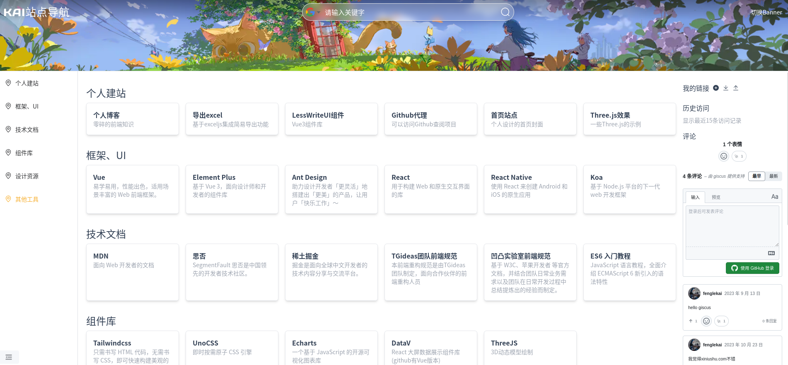
Task: Click the smiley add-reaction button under 1 个表情
Action: coord(724,156)
